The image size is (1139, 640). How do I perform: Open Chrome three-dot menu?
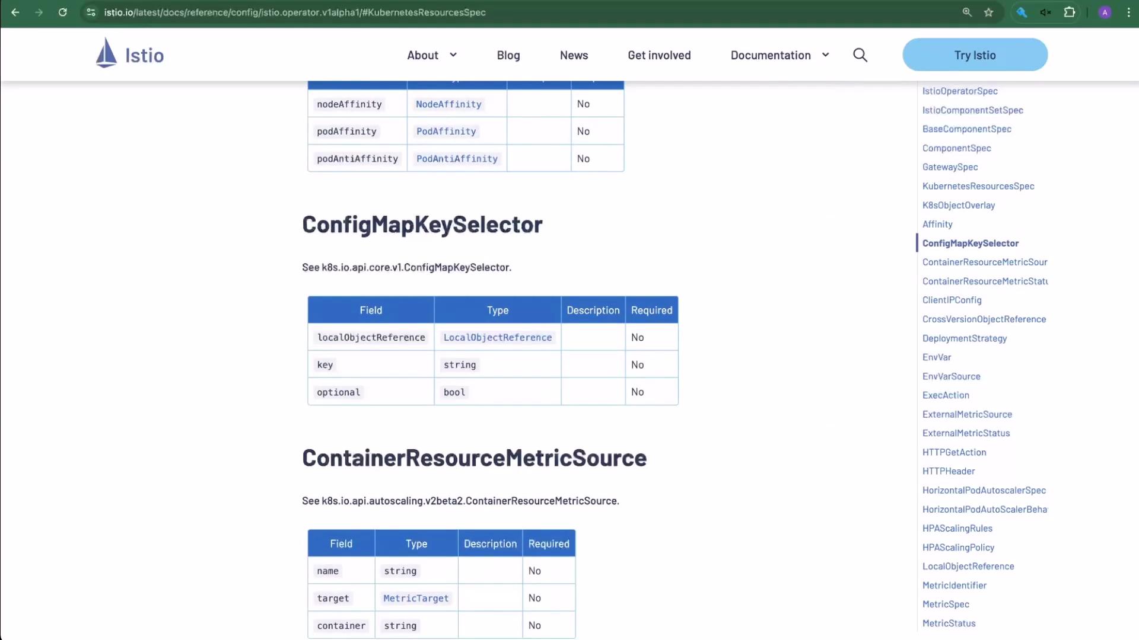[1128, 12]
